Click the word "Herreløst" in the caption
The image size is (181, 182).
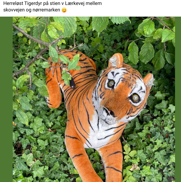tap(13, 3)
